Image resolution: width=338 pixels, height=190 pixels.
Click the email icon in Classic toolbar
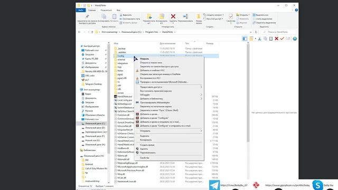288,39
